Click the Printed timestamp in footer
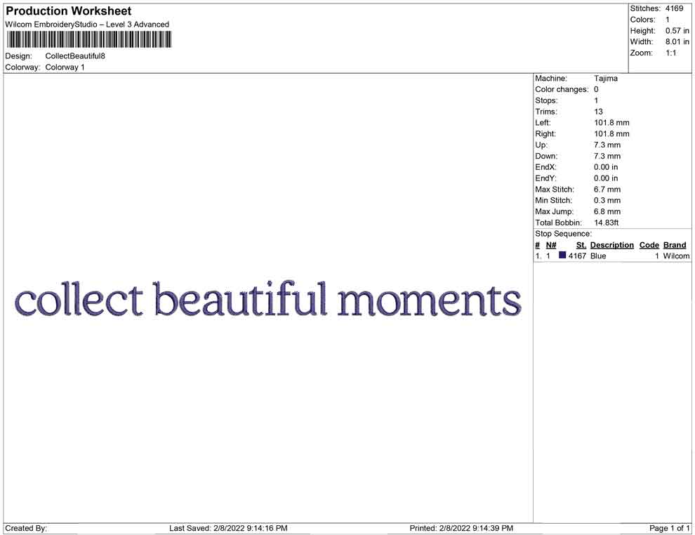Screen dimensions: 695x535 click(x=461, y=528)
